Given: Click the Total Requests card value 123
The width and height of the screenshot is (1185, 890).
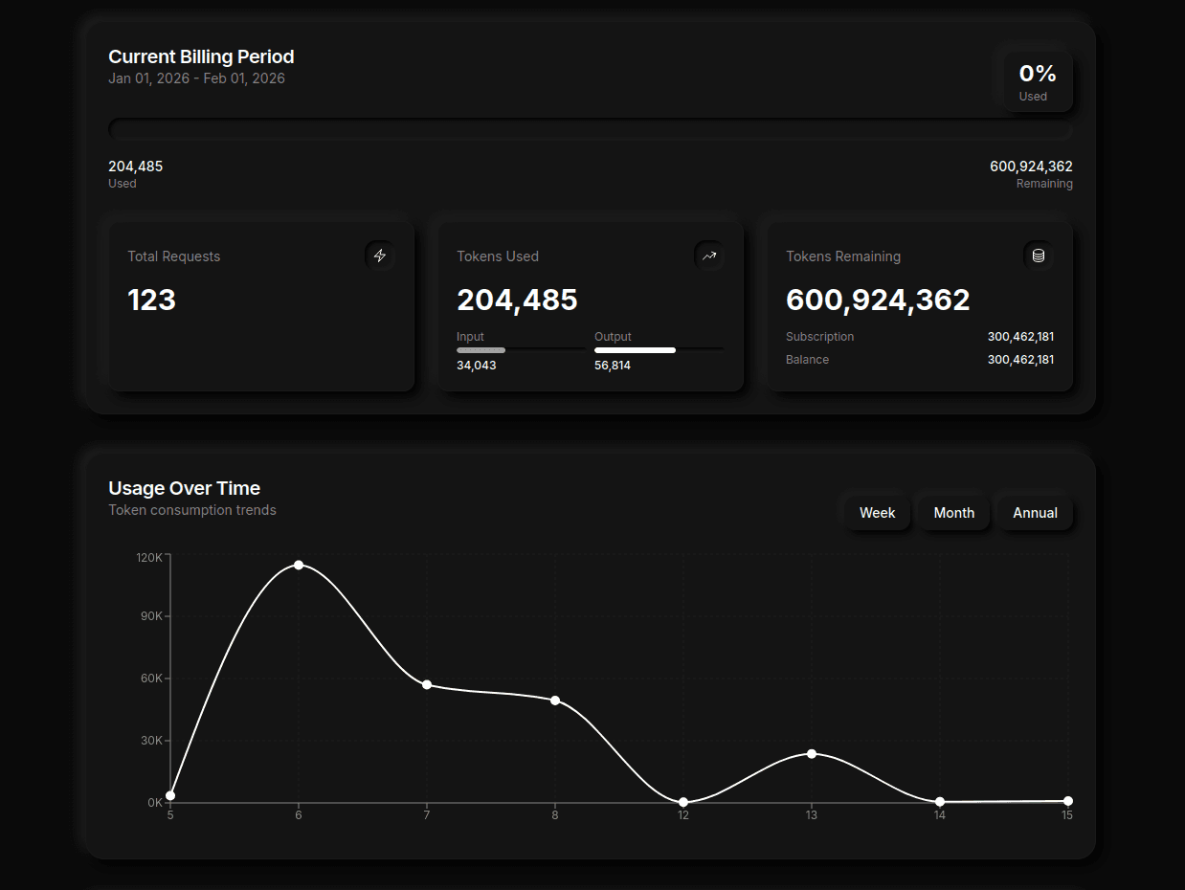Looking at the screenshot, I should tap(152, 300).
